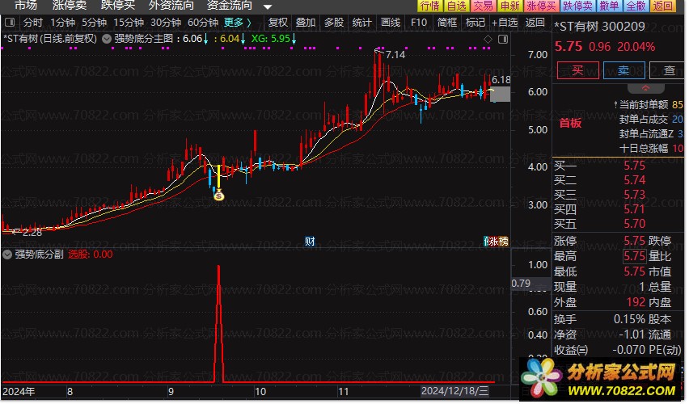Click the 标记 mark toolbar button

point(476,22)
